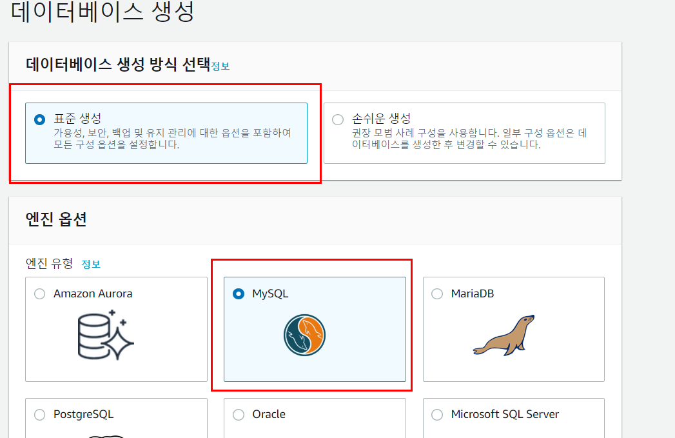This screenshot has width=675, height=438.
Task: Click the 엔진 유형 label
Action: pyautogui.click(x=49, y=263)
